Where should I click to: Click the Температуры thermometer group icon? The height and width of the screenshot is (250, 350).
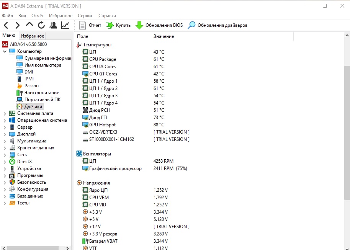coord(79,45)
